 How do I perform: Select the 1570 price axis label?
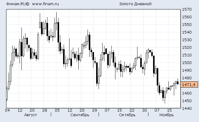point(187,9)
